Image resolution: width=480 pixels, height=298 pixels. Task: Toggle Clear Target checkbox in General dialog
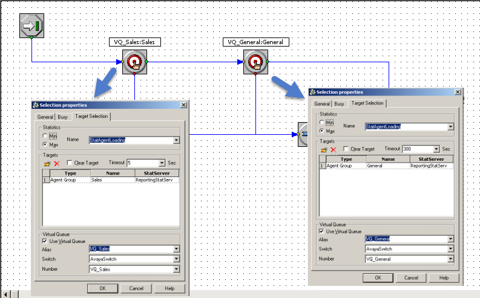coord(346,149)
